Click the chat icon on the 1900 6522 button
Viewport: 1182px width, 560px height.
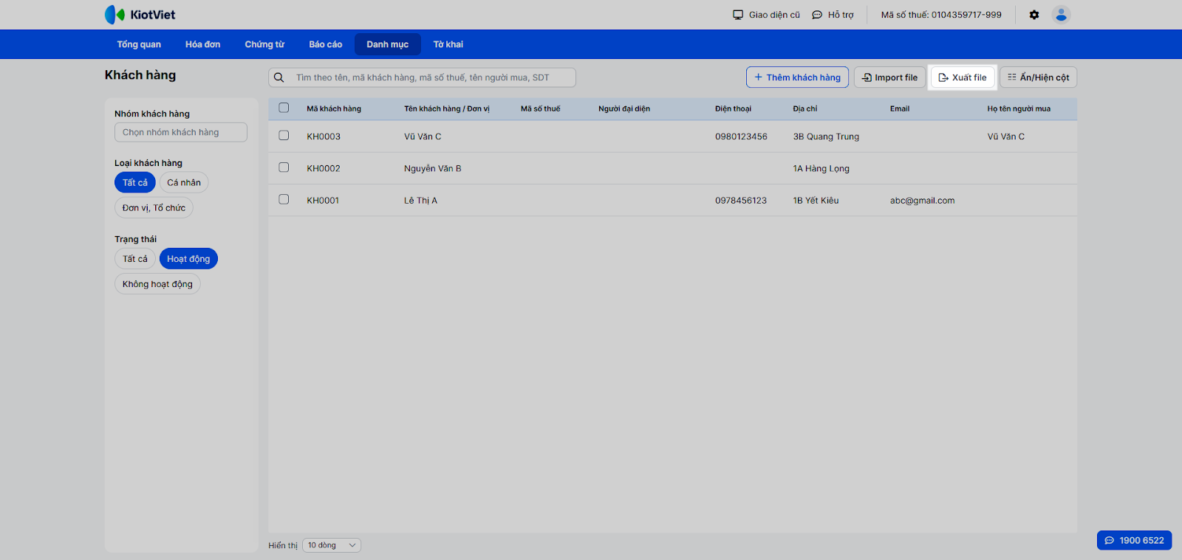click(x=1109, y=541)
